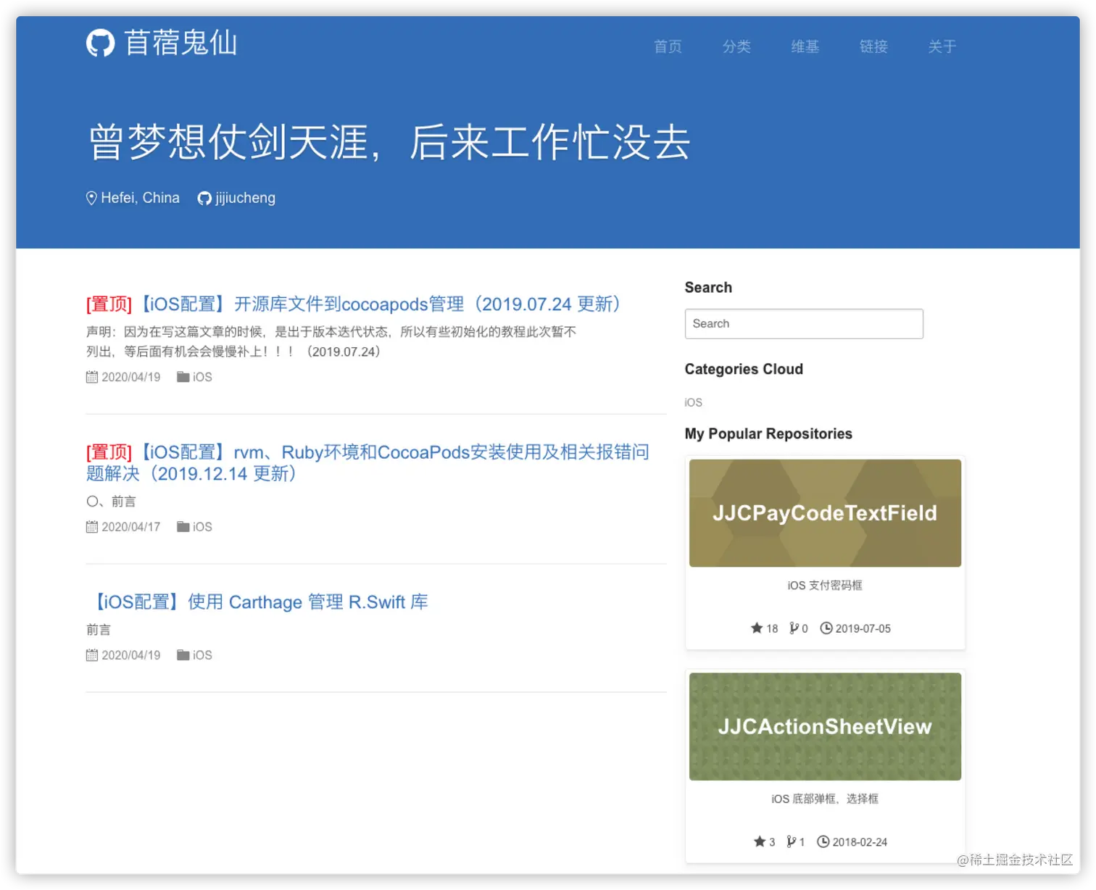Click the GitHub logo next to 苜蓿鬼仙
Viewport: 1096px width, 890px height.
101,43
